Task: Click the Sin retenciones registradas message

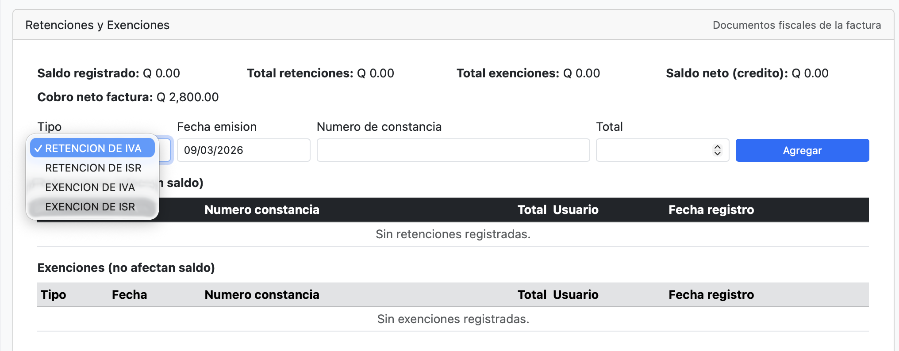Action: (x=453, y=234)
